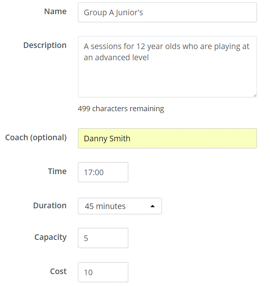Click the Name input field
270x286 pixels.
point(167,13)
